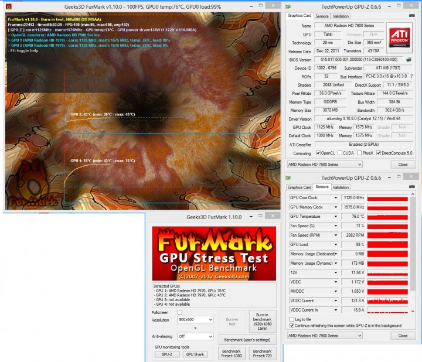Run Benchmark Preset:720

[x=262, y=353]
